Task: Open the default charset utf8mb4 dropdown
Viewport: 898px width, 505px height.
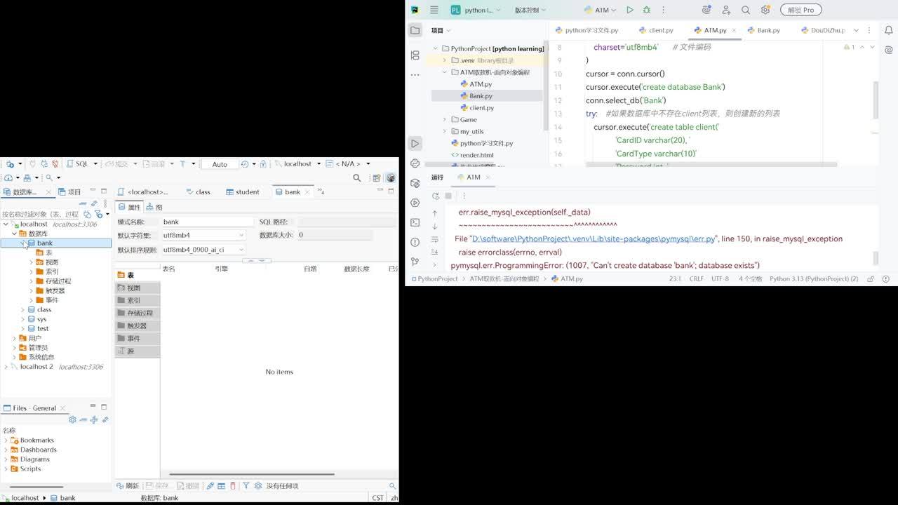Action: (241, 235)
